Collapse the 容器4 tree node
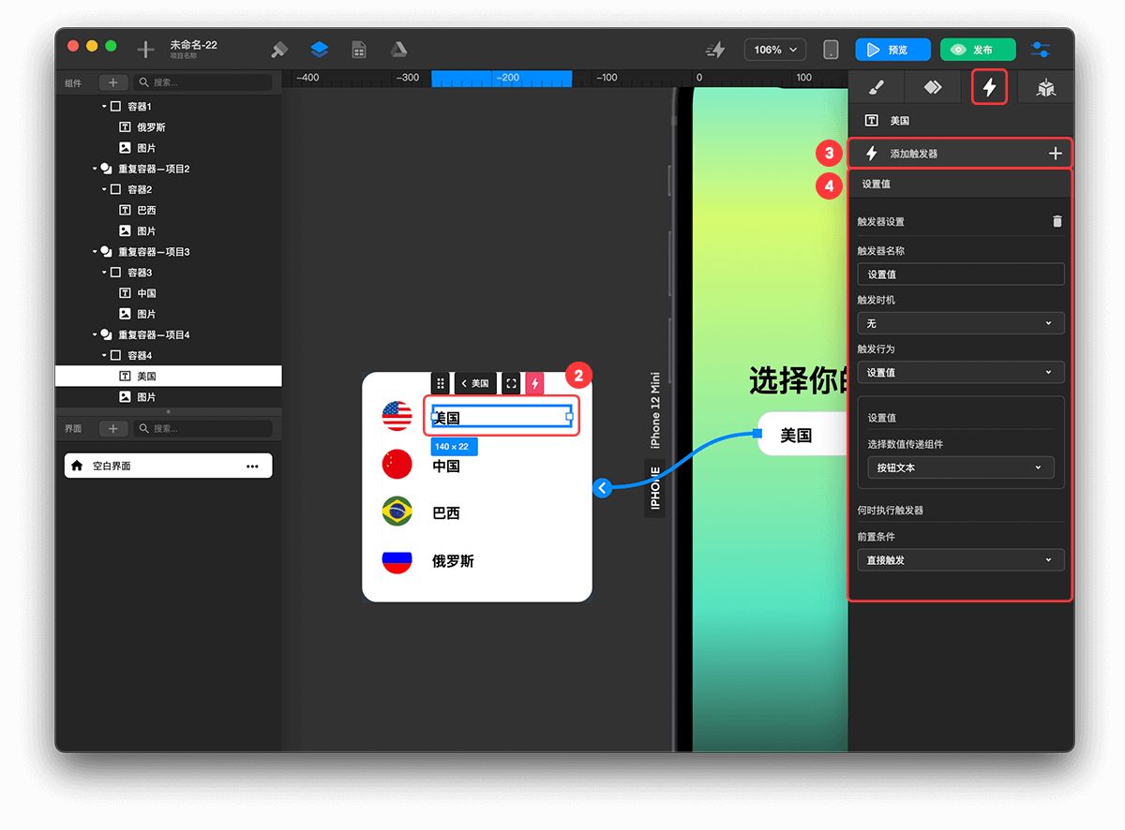 (x=105, y=356)
